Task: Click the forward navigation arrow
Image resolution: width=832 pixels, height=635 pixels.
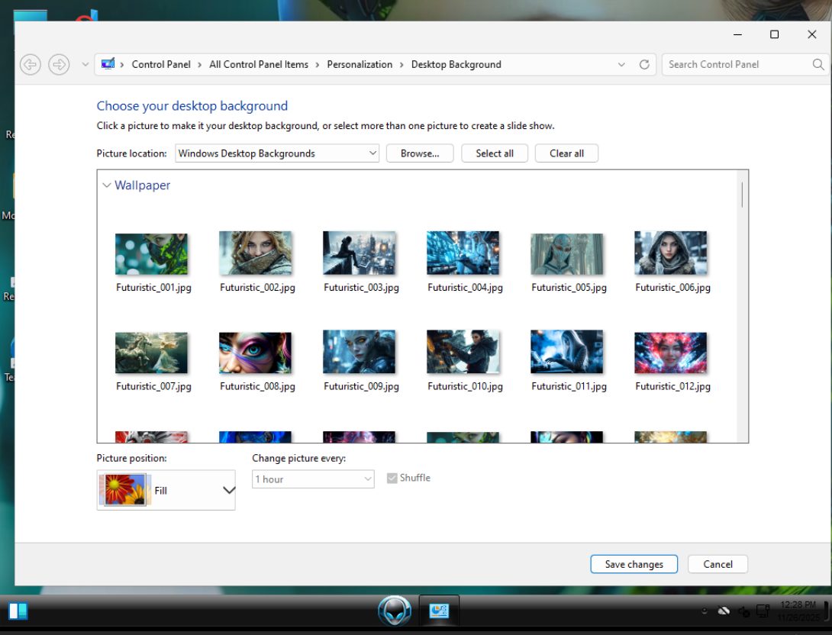Action: pyautogui.click(x=59, y=65)
